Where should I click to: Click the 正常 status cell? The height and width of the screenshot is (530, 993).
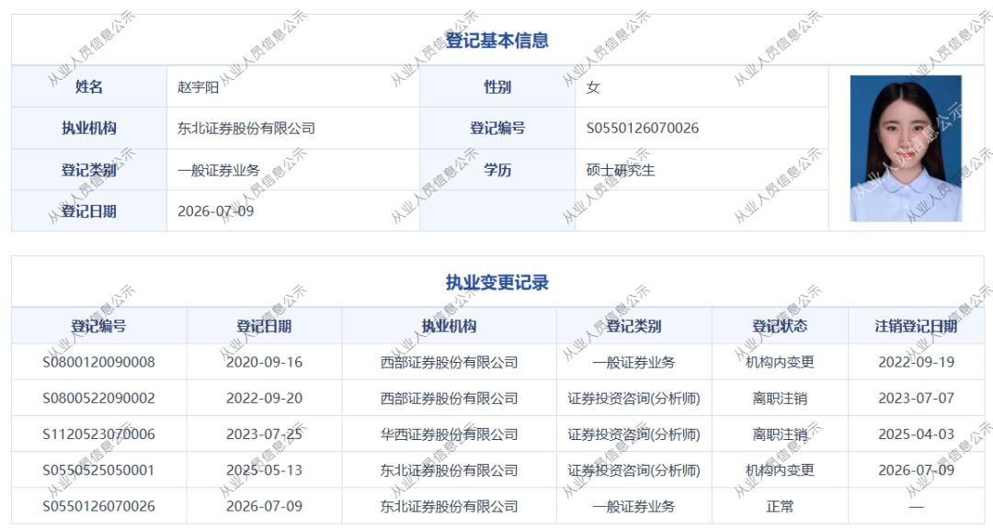(780, 507)
